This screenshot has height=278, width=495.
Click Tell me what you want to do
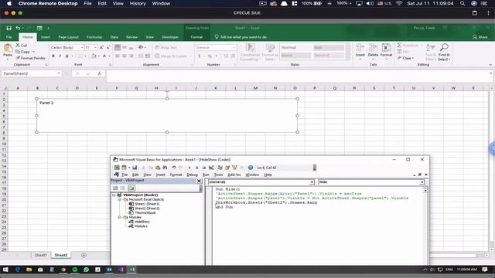pyautogui.click(x=241, y=37)
